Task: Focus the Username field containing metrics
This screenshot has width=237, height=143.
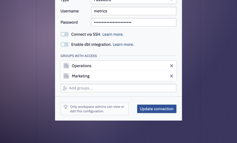Action: [134, 11]
